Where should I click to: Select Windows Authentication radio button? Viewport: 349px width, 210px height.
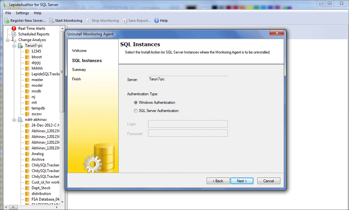[135, 103]
